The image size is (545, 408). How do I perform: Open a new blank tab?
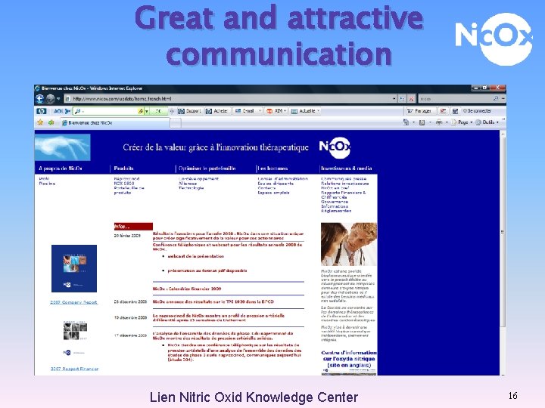(x=176, y=123)
